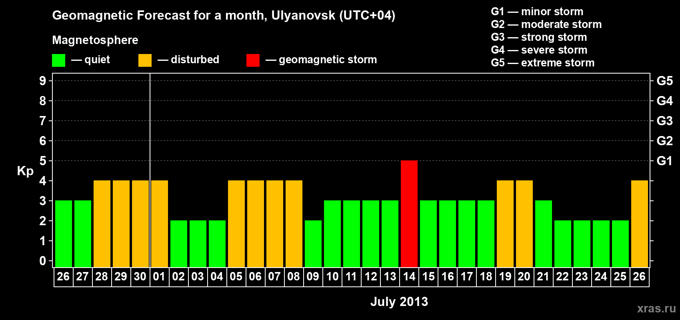The height and width of the screenshot is (320, 680).
Task: Click the 'Kp' axis label
Action: (x=25, y=171)
